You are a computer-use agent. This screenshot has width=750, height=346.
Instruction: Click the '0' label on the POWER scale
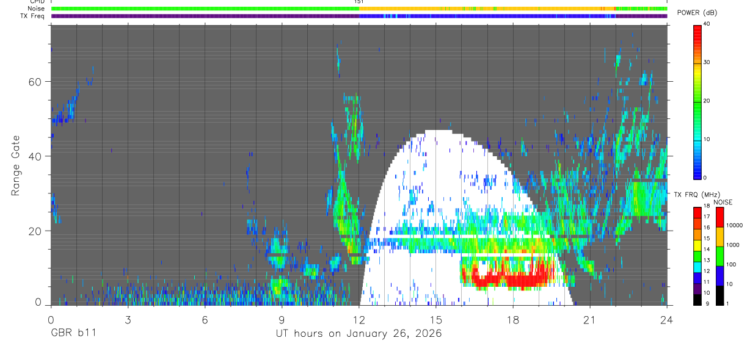click(705, 177)
